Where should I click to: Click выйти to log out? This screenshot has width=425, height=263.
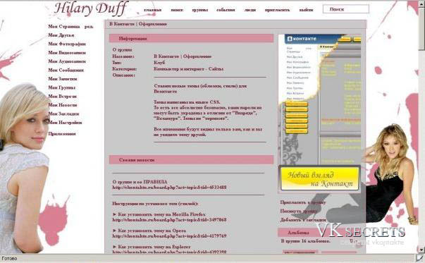pos(306,10)
